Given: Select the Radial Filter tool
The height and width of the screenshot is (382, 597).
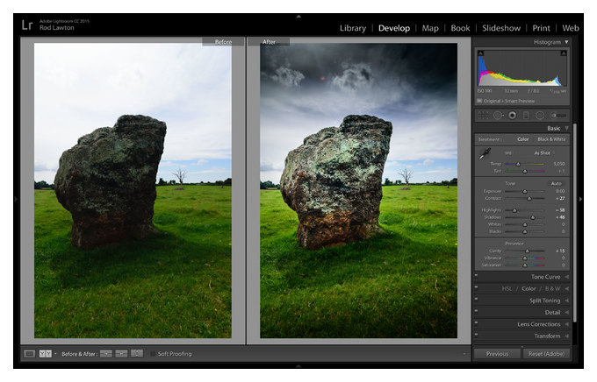Looking at the screenshot, I should click(x=540, y=115).
